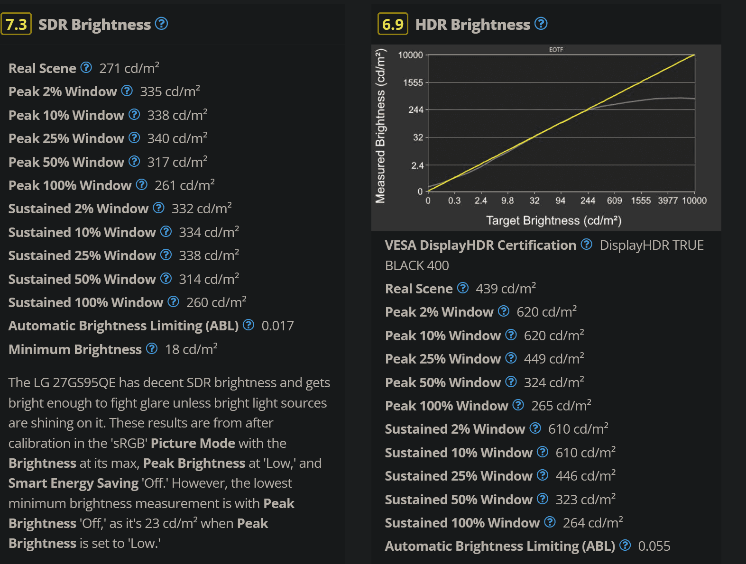Click the HDR Brightness heading text
Viewport: 746px width, 564px height.
pos(473,25)
